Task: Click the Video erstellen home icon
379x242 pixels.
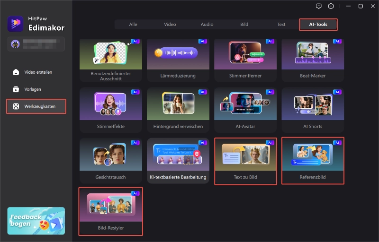Action: pos(16,72)
